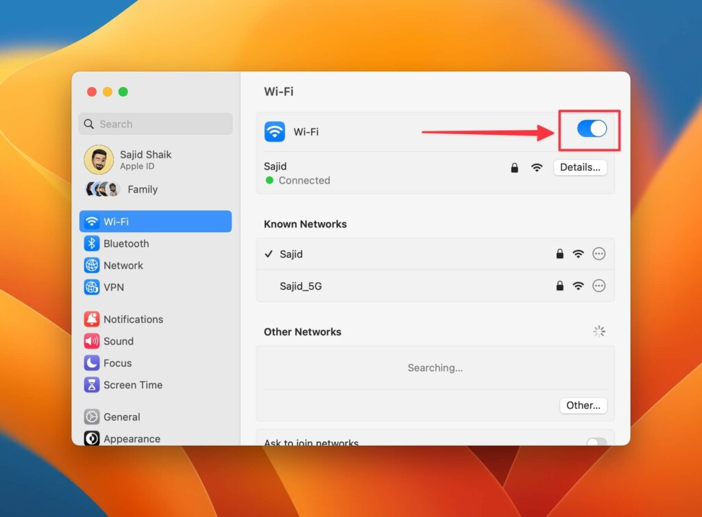Open more options for Sajid_5G network
The height and width of the screenshot is (517, 702).
click(x=598, y=286)
